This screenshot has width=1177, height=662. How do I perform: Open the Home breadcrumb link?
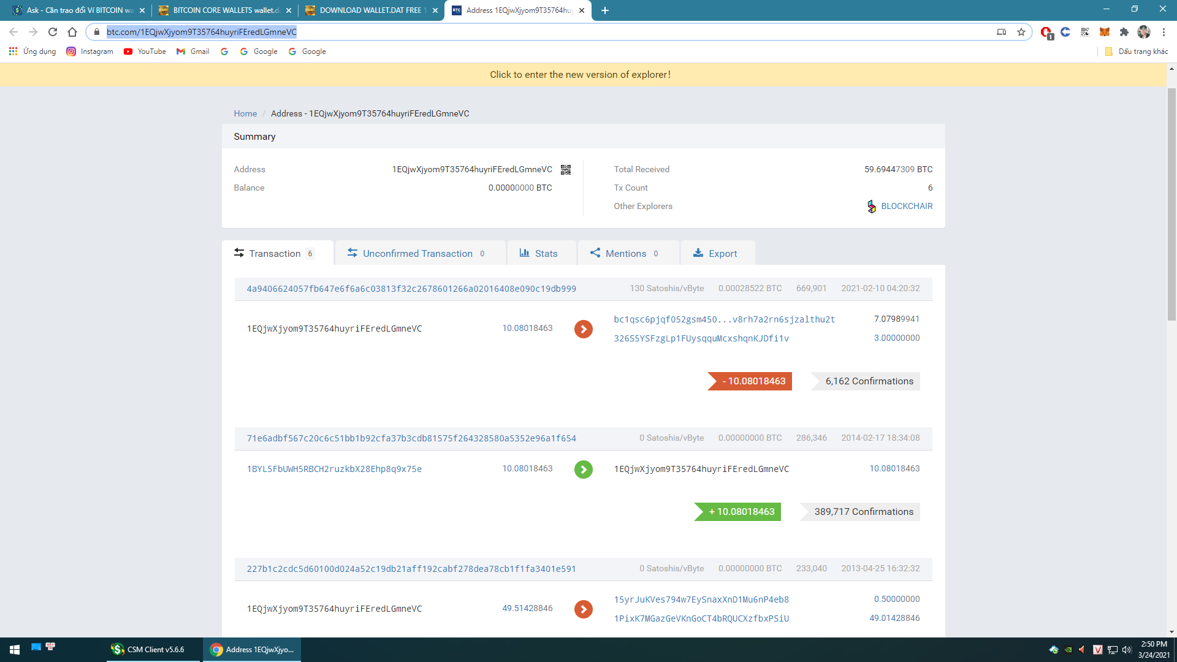[245, 113]
